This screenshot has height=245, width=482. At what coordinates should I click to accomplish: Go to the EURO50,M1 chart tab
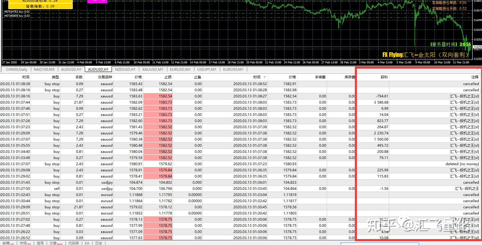[233, 70]
